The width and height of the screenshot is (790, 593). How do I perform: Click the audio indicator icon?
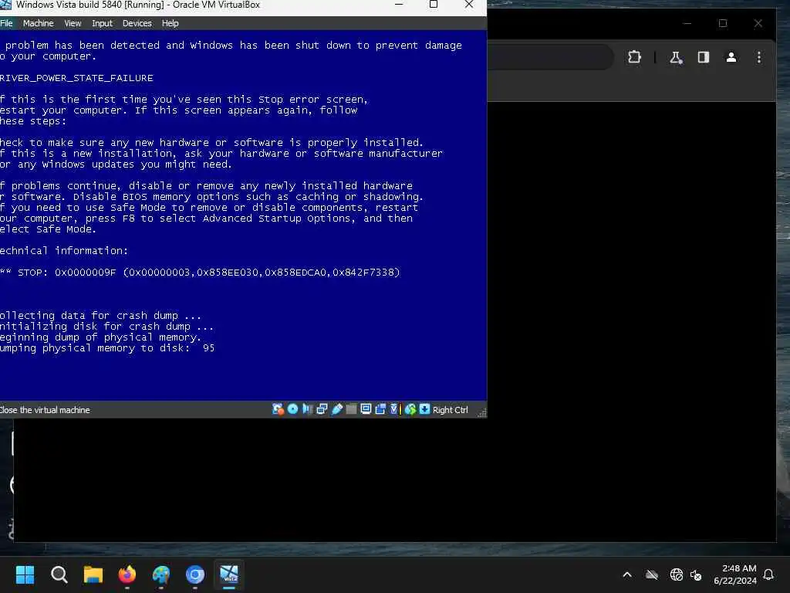pyautogui.click(x=307, y=409)
